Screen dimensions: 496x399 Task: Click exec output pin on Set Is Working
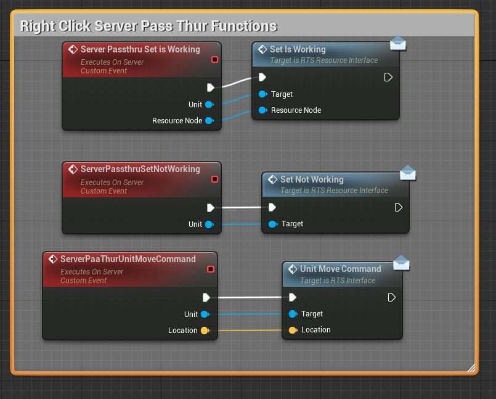click(x=388, y=77)
